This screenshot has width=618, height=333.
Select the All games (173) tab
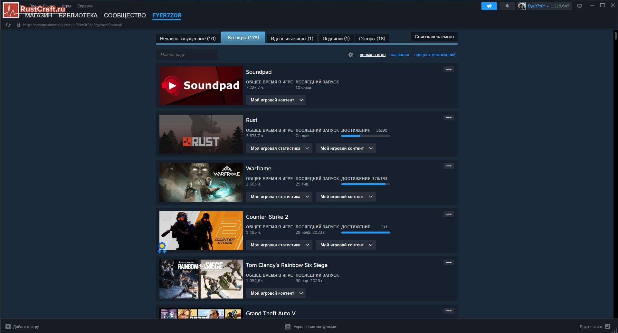pos(243,38)
